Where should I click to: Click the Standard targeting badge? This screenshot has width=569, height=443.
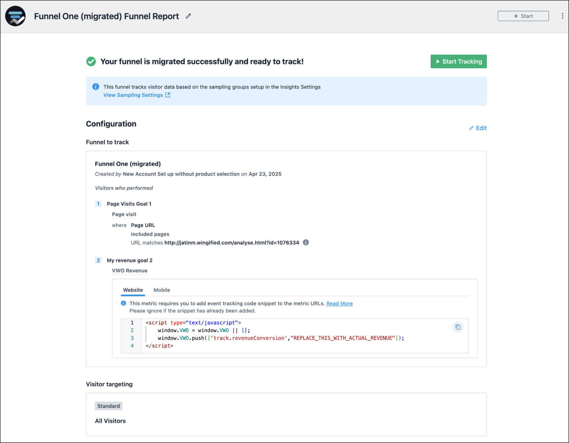(x=109, y=406)
